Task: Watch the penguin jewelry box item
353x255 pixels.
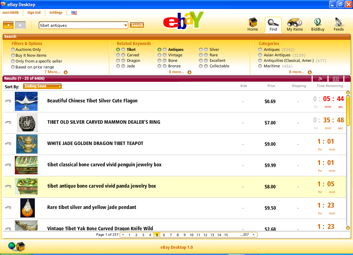Action: click(x=8, y=165)
